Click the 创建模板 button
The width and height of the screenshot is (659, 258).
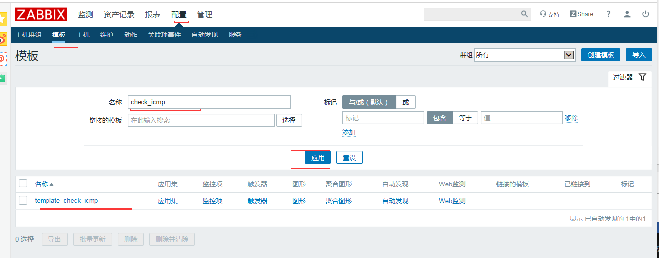[x=601, y=55]
